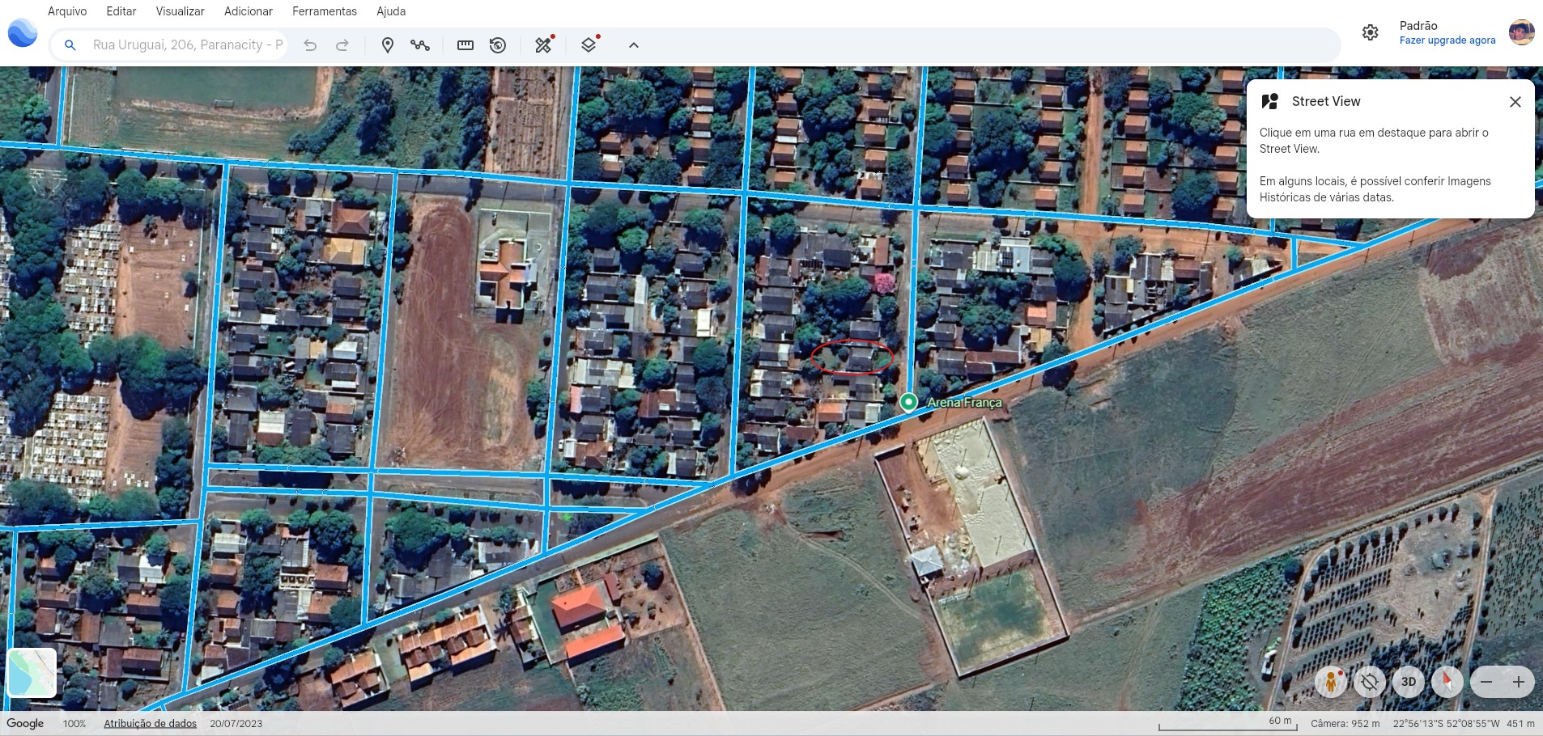1543x736 pixels.
Task: Collapse the toolbar with chevron arrow
Action: pyautogui.click(x=634, y=45)
